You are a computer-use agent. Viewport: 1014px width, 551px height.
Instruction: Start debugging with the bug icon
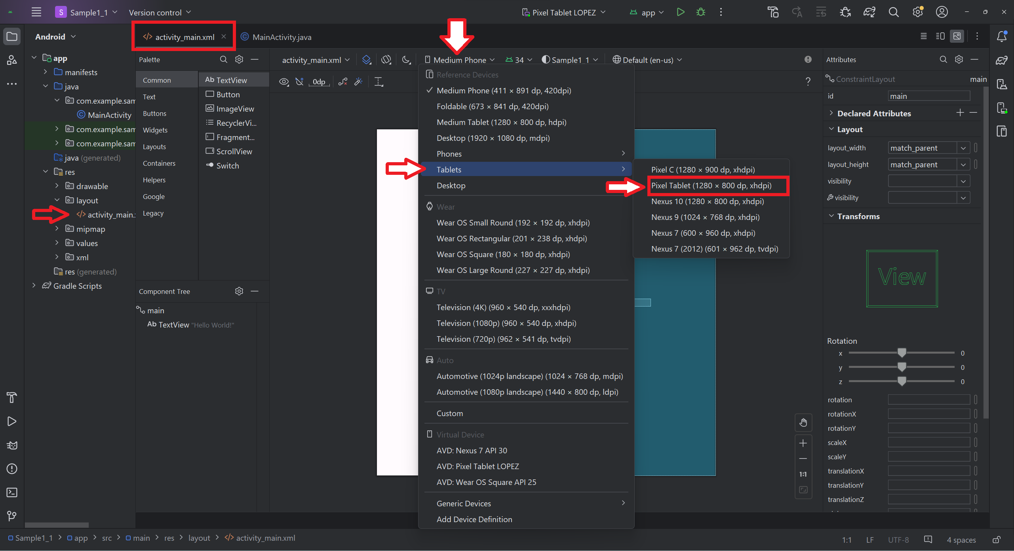[701, 12]
